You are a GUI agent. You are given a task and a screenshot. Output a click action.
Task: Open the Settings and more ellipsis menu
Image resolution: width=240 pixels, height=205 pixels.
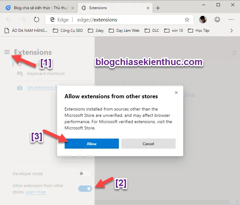coord(231,20)
